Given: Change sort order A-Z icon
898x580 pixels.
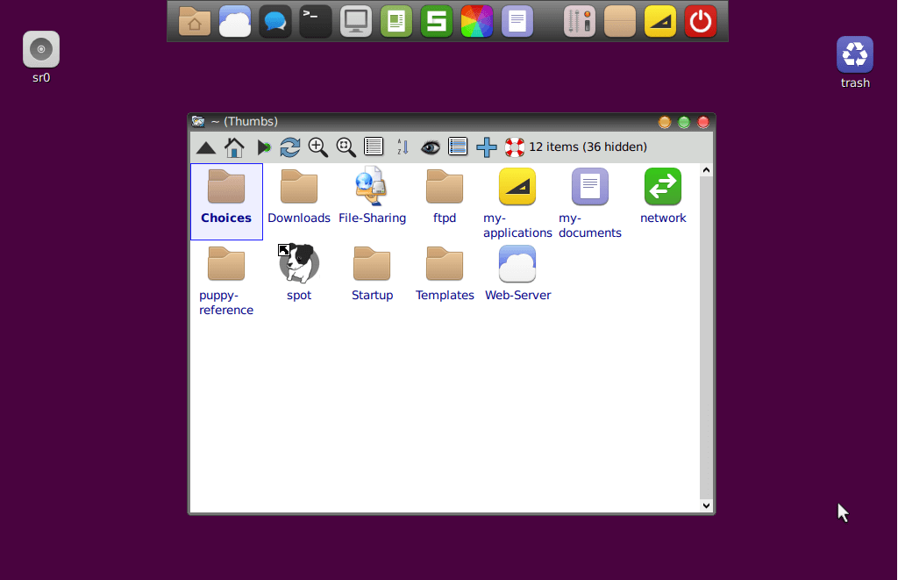Looking at the screenshot, I should click(x=403, y=147).
